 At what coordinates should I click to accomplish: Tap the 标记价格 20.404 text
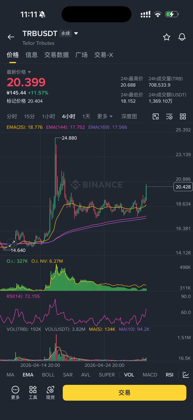(25, 101)
